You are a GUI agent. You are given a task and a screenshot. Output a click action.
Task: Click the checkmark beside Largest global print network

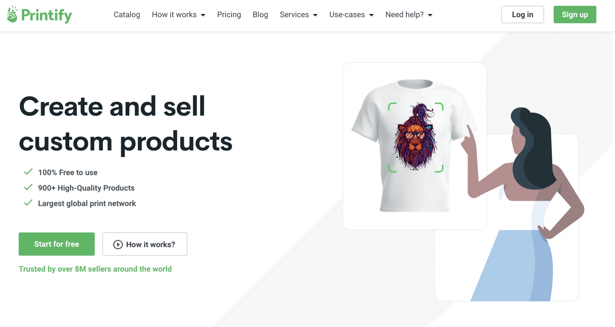pos(28,203)
